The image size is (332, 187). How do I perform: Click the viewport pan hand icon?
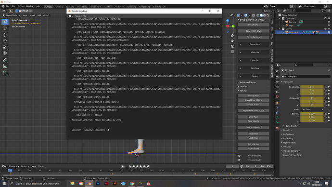pyautogui.click(x=232, y=41)
